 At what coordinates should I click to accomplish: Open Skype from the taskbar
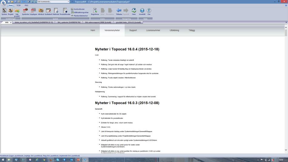(58, 160)
